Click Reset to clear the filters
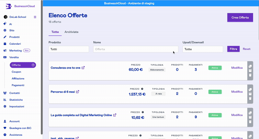Screen dimensions: 259x139 pos(246,49)
